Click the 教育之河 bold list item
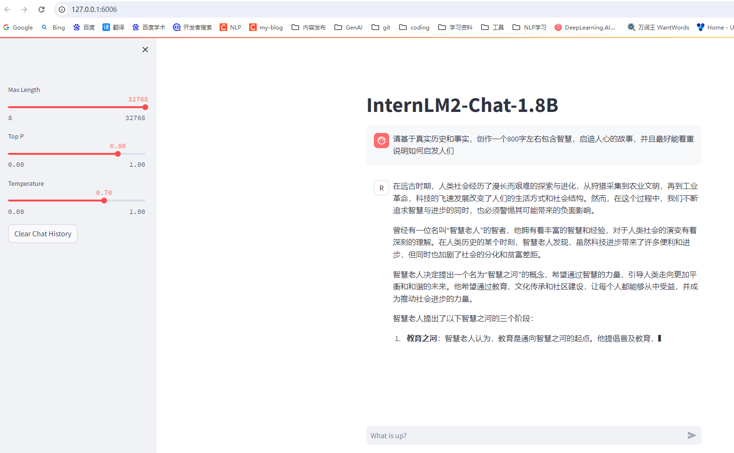734x453 pixels. pos(422,338)
